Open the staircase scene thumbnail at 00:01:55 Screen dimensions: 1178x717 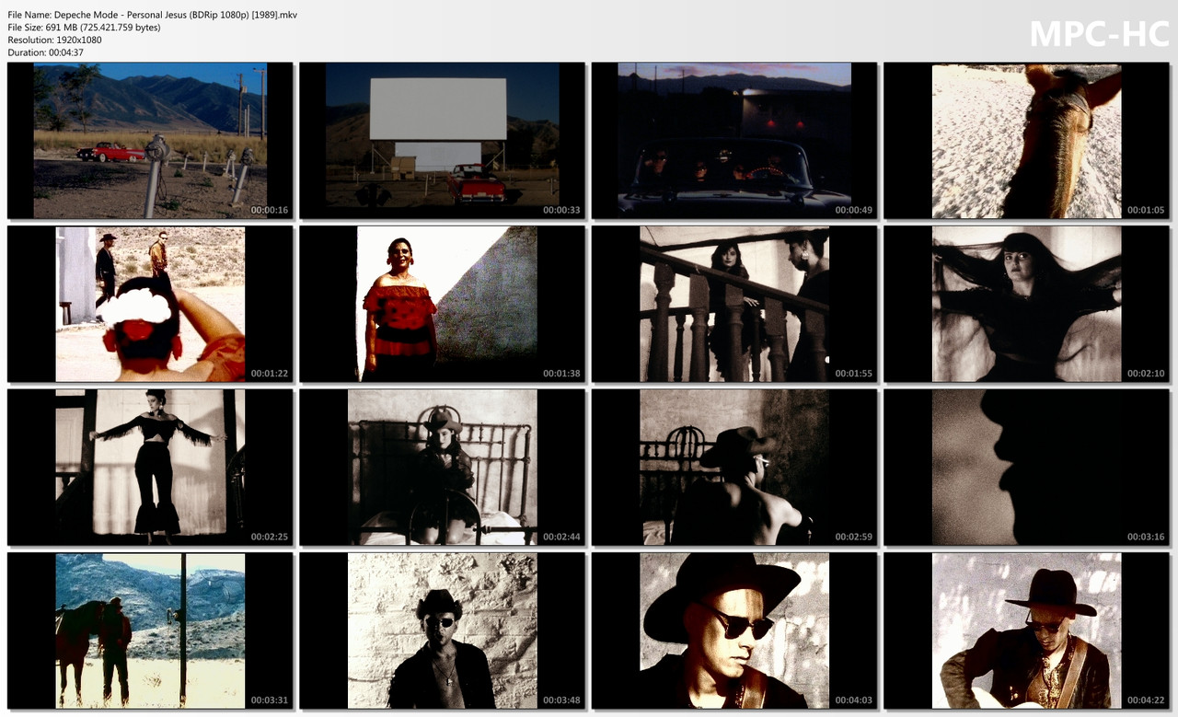pyautogui.click(x=733, y=304)
